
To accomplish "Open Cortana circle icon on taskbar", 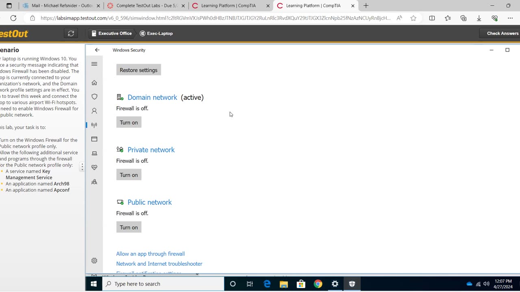I will click(233, 284).
